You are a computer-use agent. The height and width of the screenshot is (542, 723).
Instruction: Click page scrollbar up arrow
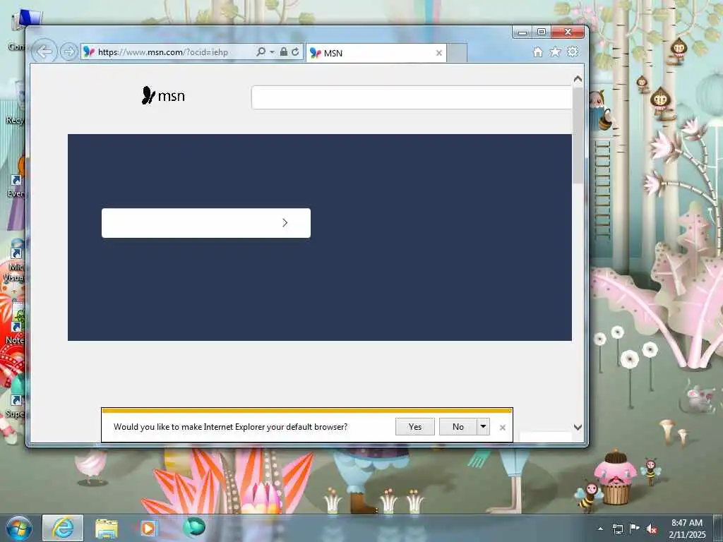tap(578, 79)
